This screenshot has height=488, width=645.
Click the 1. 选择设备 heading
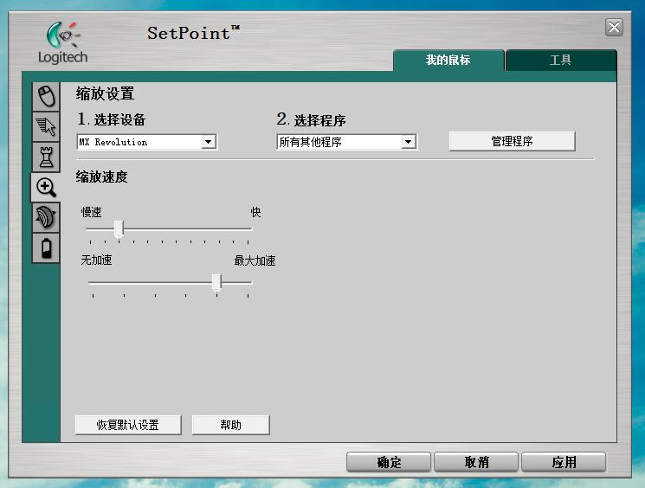pyautogui.click(x=112, y=119)
